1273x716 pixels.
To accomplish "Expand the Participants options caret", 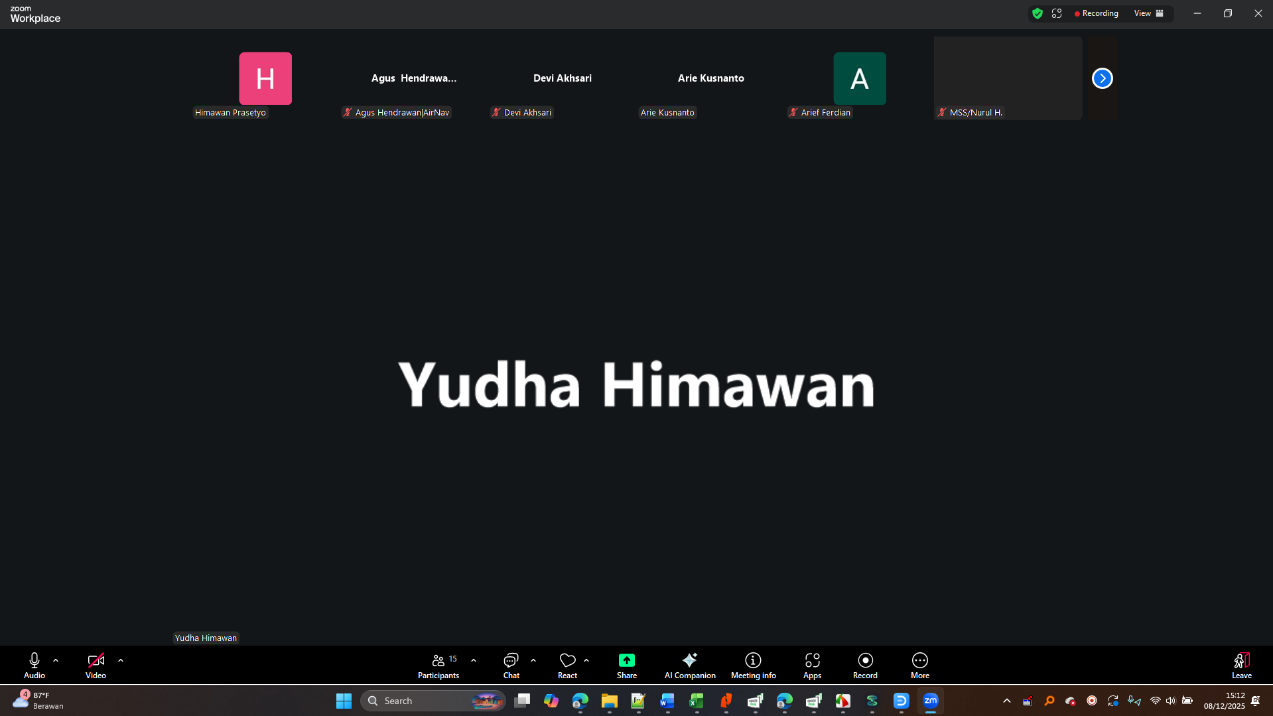I will tap(474, 660).
